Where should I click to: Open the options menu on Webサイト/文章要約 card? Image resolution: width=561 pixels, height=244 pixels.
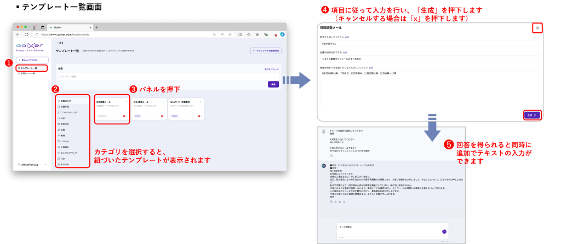202,102
